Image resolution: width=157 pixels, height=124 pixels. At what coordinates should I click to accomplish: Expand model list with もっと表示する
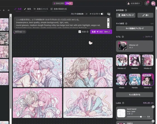[x=135, y=95]
